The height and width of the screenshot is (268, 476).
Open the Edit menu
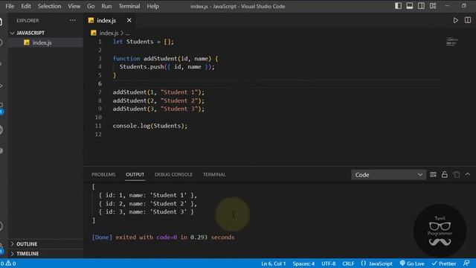[x=26, y=6]
